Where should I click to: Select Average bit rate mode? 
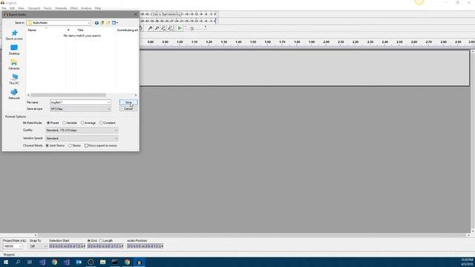point(82,123)
